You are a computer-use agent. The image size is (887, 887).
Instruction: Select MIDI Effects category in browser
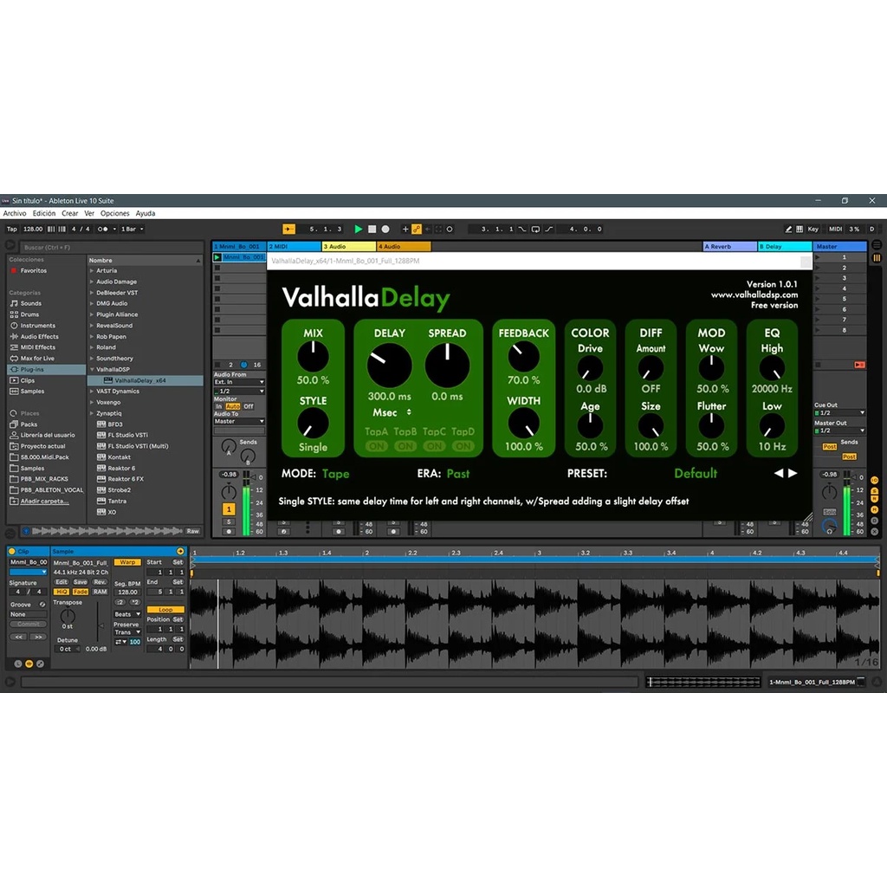point(37,347)
